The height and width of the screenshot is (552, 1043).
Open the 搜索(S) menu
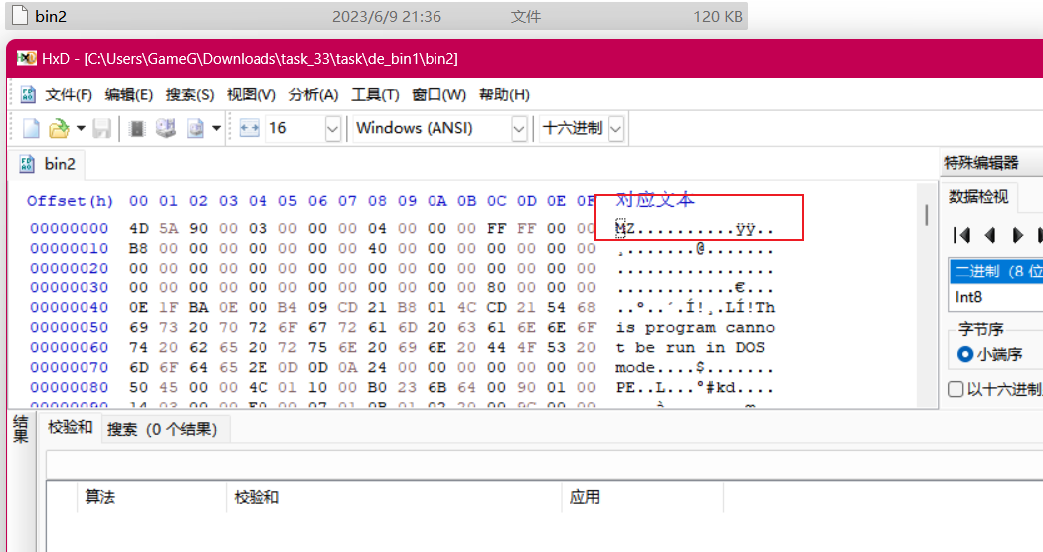190,94
